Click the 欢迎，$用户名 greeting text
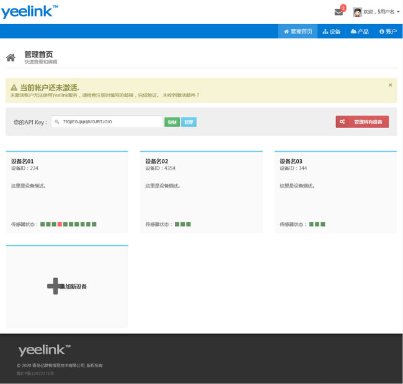 (379, 12)
